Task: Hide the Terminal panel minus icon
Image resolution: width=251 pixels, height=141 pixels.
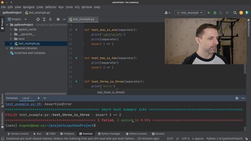Action: point(243,98)
